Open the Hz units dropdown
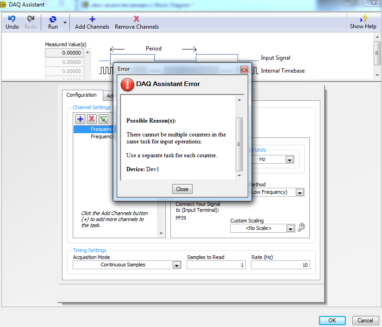382x327 pixels. (289, 159)
